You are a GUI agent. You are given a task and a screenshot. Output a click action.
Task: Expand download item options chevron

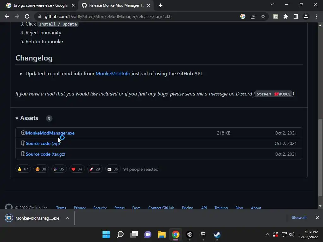[67, 218]
